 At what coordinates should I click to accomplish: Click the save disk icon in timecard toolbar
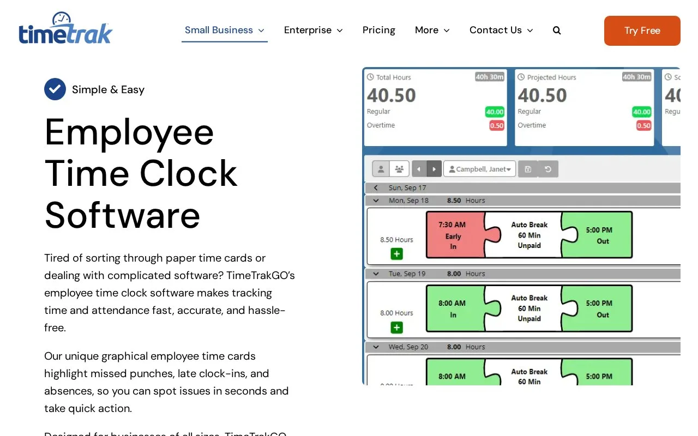click(528, 169)
